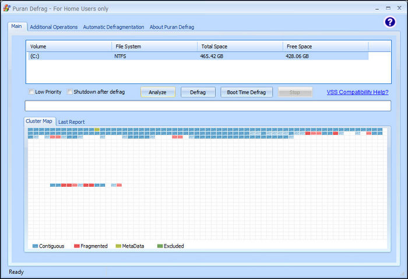Start defragmentation with Defrag button
This screenshot has height=279, width=408.
[x=198, y=92]
